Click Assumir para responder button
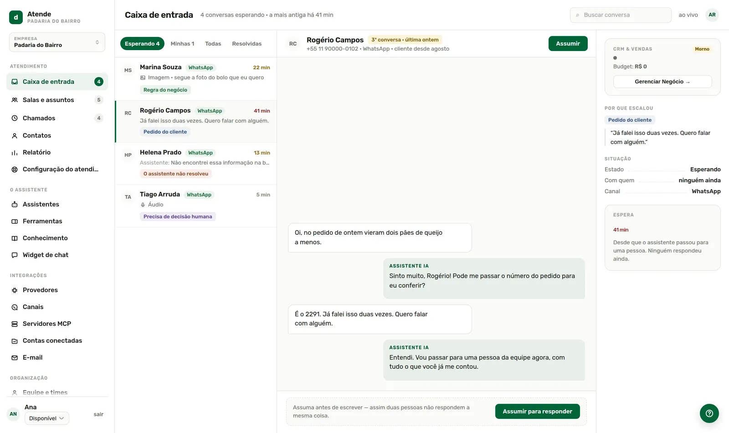Image resolution: width=729 pixels, height=433 pixels. click(537, 411)
